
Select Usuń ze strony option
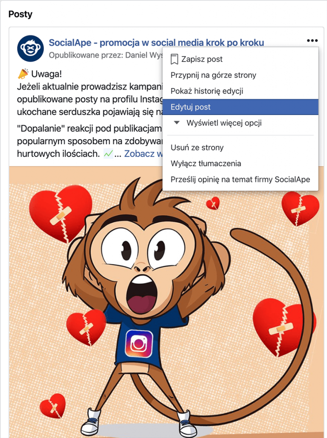[240, 148]
